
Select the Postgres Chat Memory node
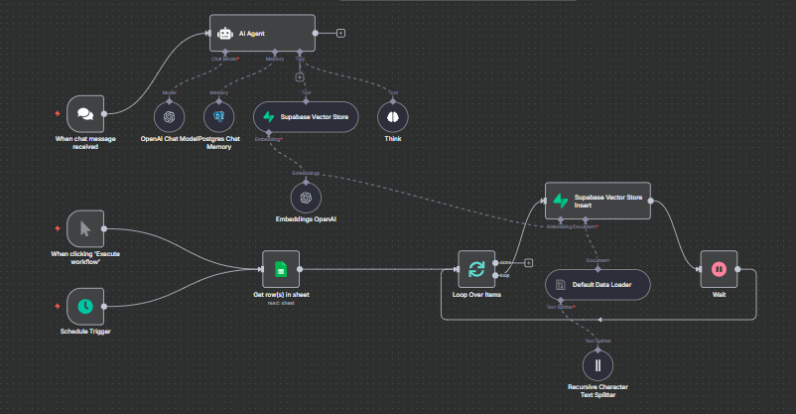coord(218,117)
